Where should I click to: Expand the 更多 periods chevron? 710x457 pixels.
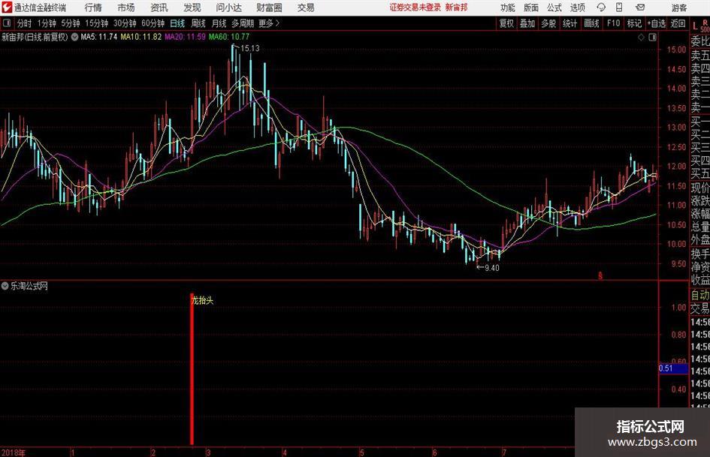[277, 23]
